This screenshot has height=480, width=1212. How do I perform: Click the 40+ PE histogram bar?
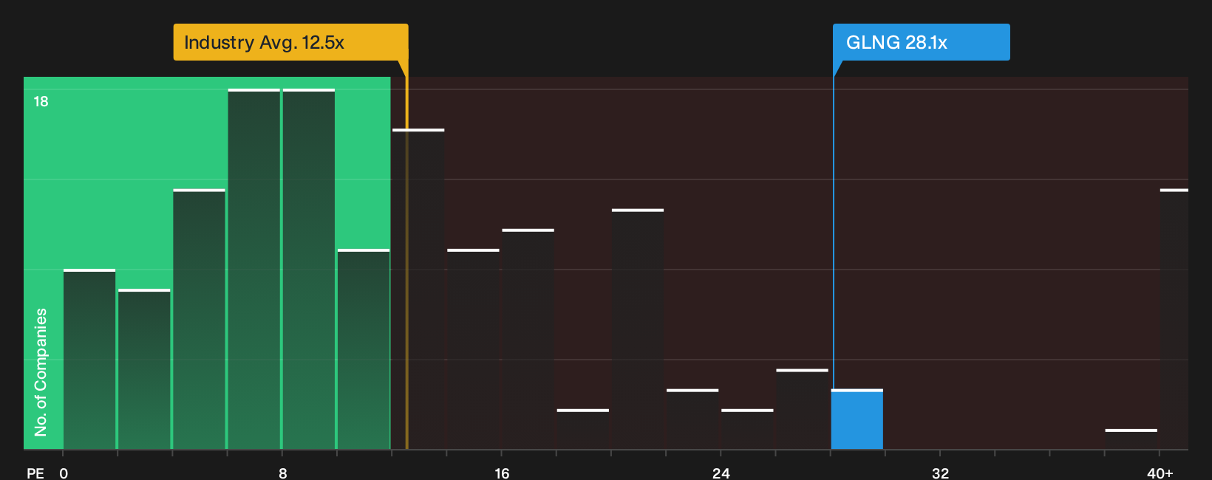point(1174,319)
